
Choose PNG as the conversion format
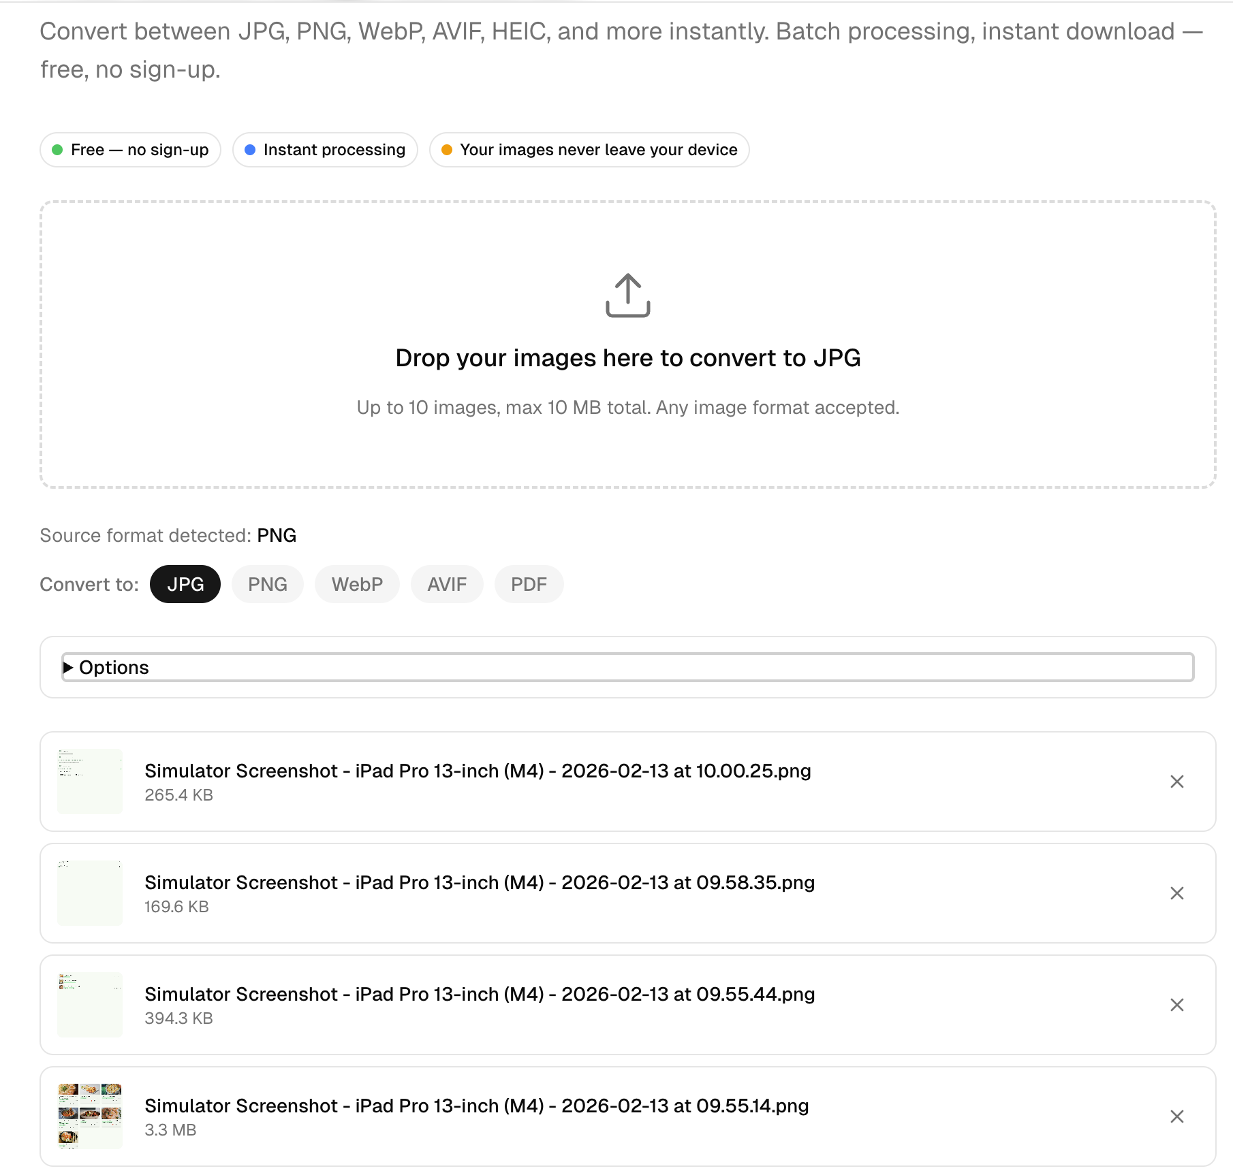tap(268, 584)
